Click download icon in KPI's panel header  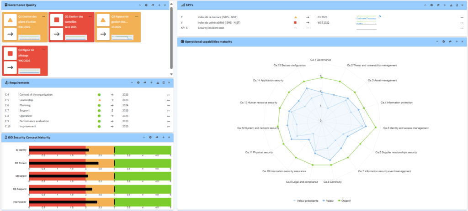click(451, 5)
